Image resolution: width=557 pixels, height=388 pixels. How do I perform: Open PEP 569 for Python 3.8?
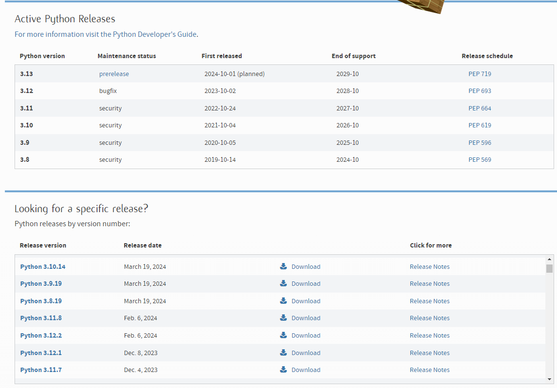click(x=479, y=159)
